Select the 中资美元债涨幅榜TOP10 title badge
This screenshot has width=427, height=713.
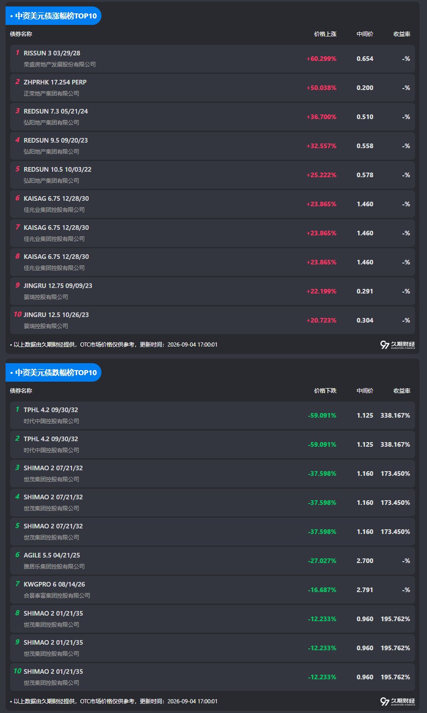pos(53,16)
